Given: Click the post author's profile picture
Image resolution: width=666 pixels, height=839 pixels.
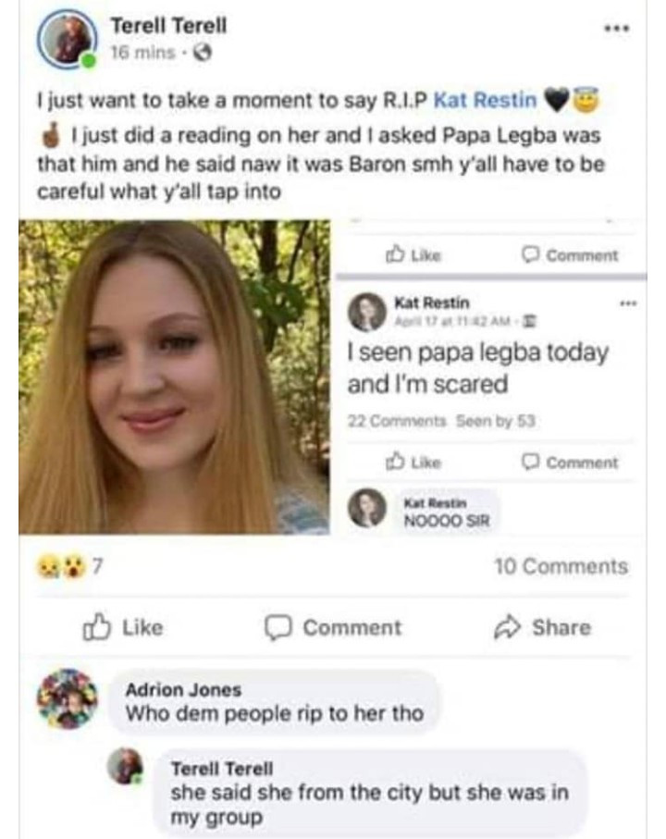Looking at the screenshot, I should click(x=67, y=41).
